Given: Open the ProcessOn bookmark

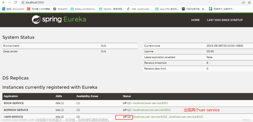Looking at the screenshot, I should click(x=13, y=9).
